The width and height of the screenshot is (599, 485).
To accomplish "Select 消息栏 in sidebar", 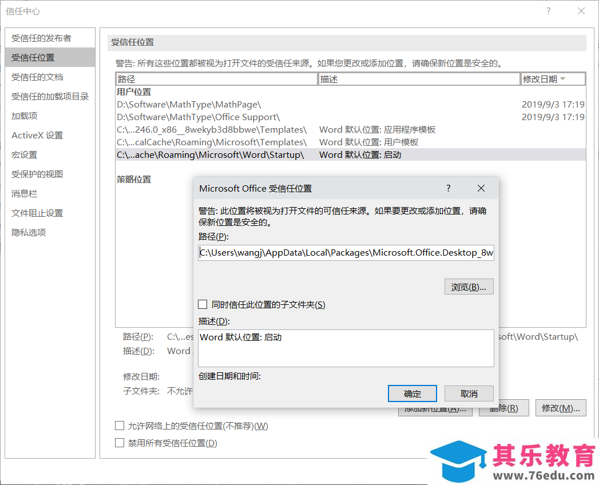I will tap(50, 194).
